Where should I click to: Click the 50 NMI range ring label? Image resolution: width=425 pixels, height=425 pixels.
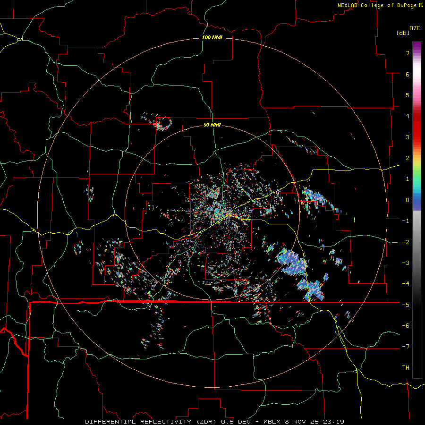tap(212, 125)
